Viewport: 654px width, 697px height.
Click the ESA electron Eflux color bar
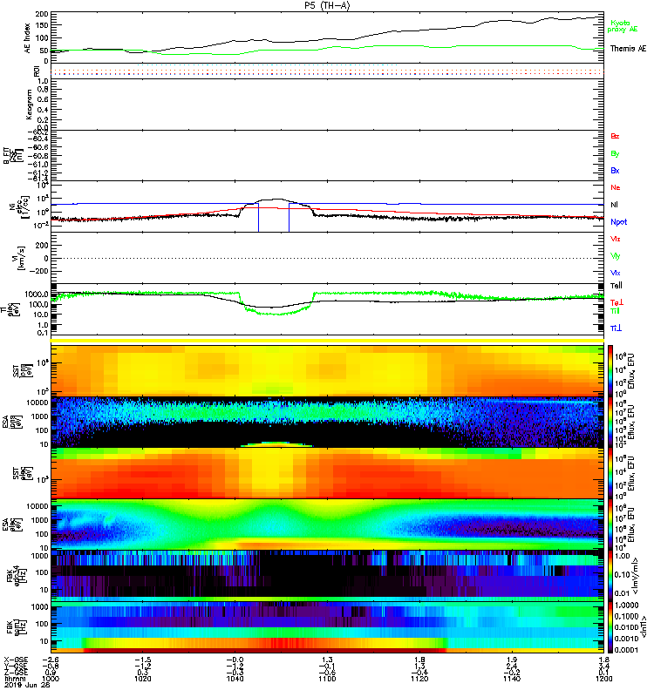point(610,524)
